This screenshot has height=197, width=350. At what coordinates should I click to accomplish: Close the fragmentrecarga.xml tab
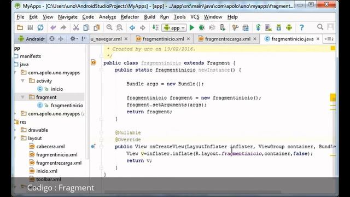255,39
